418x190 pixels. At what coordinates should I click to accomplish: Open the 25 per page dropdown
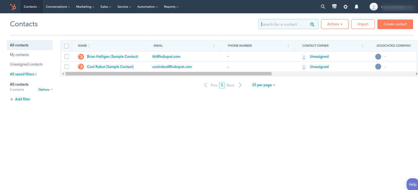263,85
